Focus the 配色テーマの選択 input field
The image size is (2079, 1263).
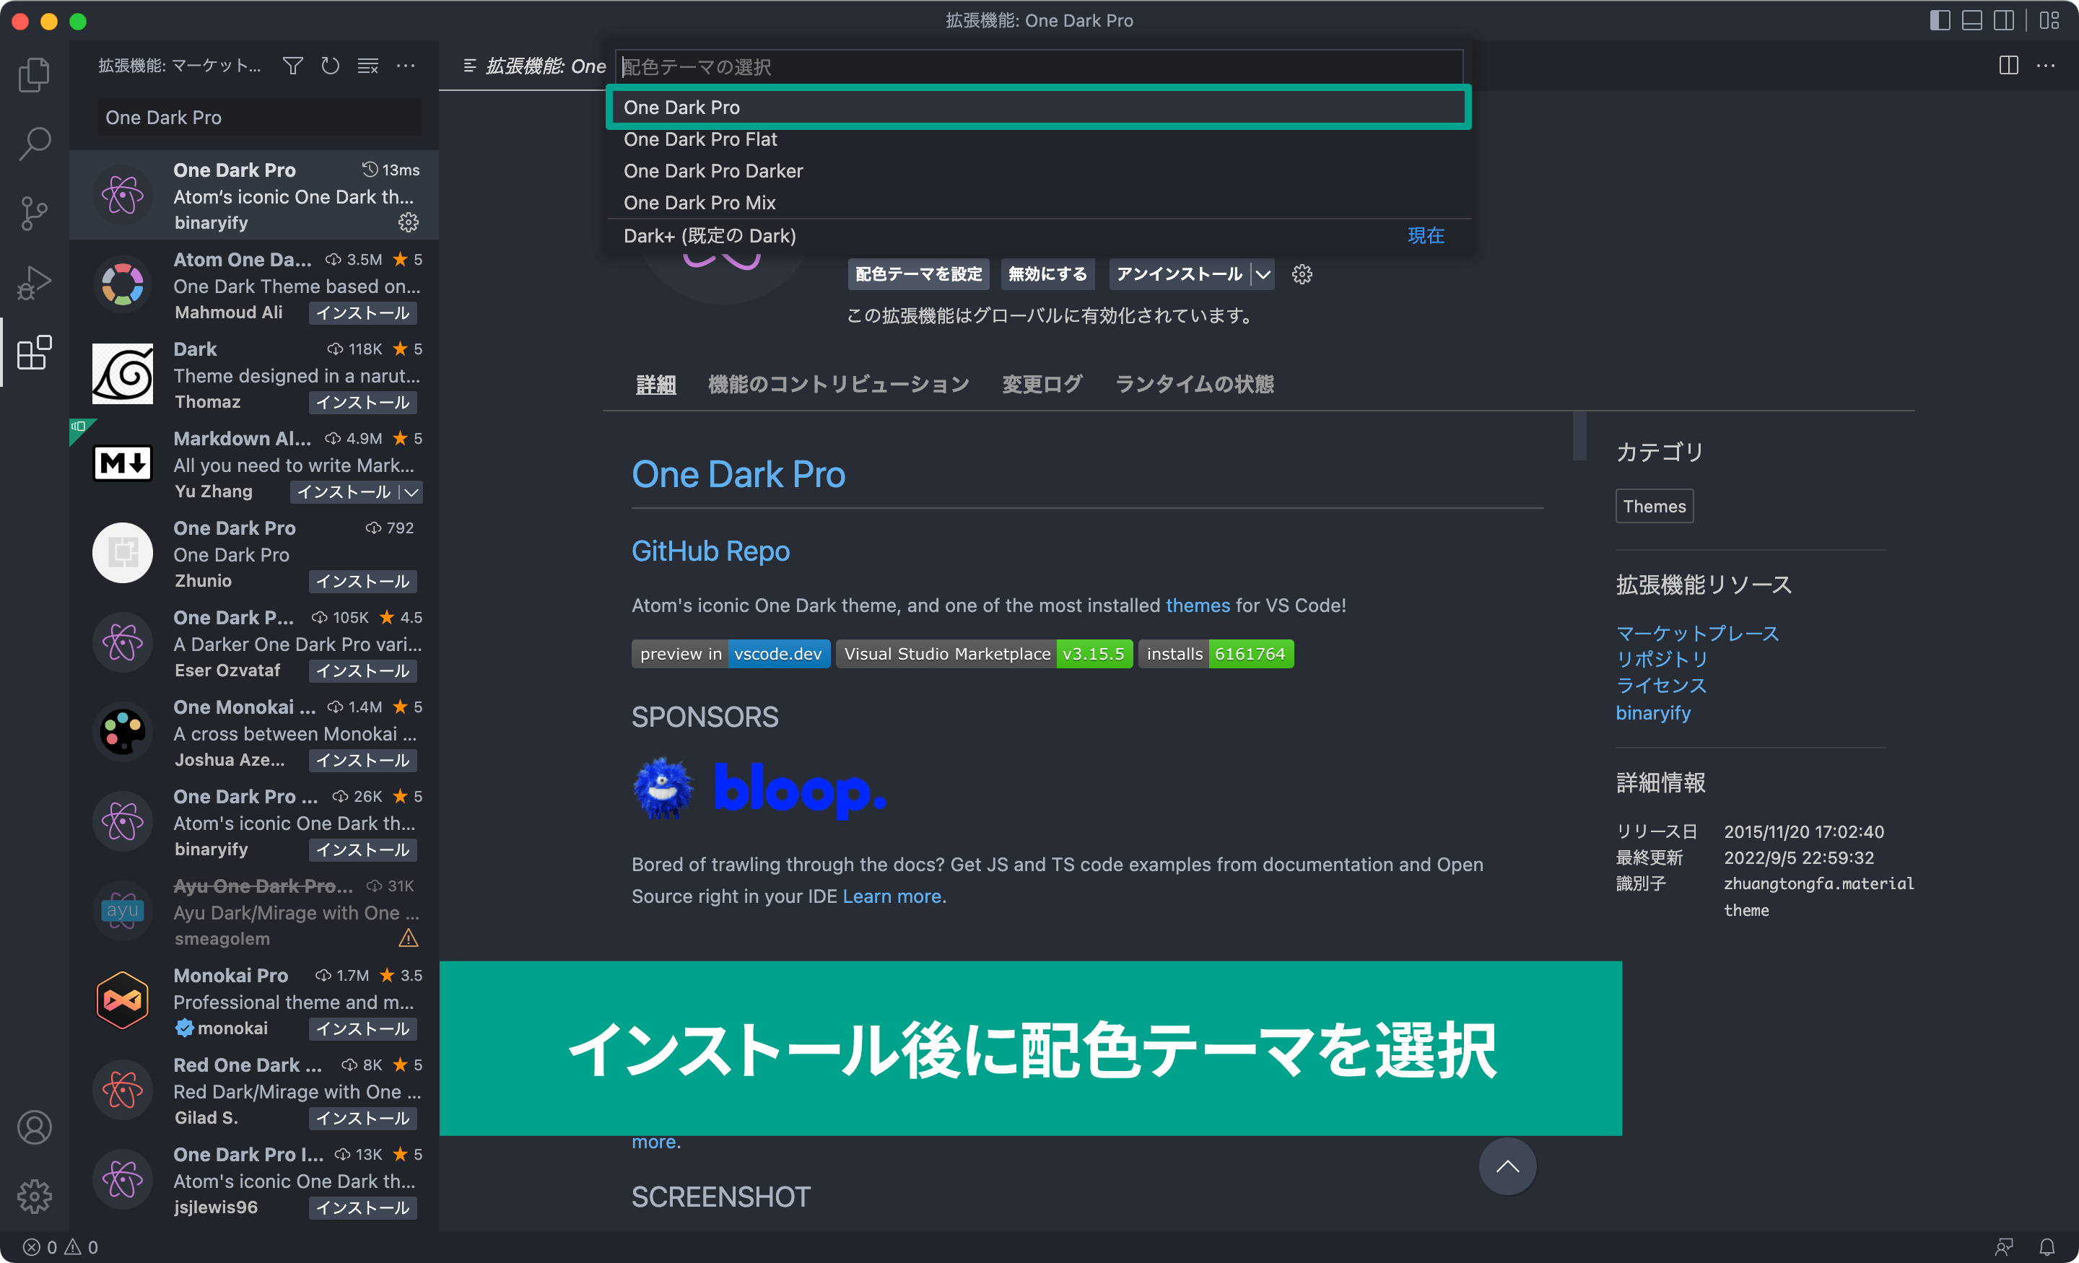click(x=1039, y=66)
